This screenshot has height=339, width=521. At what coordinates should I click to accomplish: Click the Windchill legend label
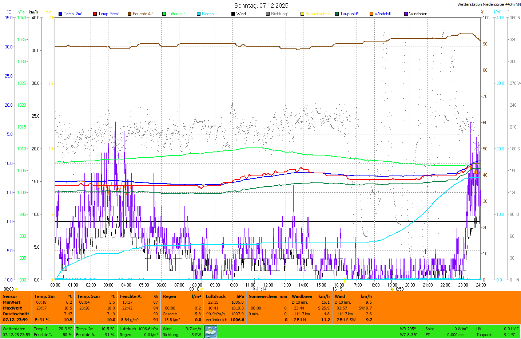coord(382,14)
